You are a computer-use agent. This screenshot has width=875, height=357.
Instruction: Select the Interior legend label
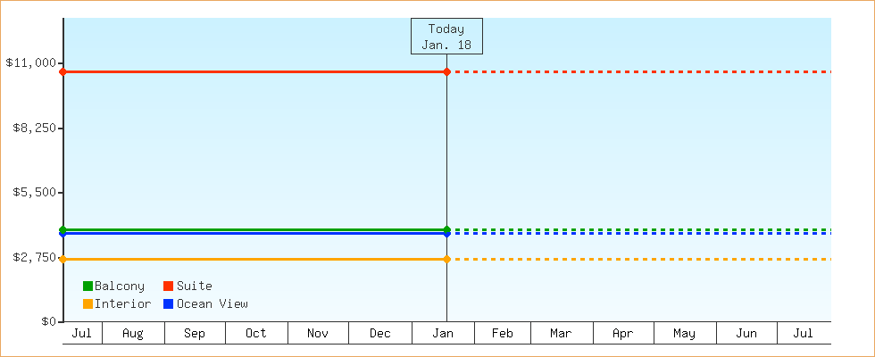[x=122, y=304]
